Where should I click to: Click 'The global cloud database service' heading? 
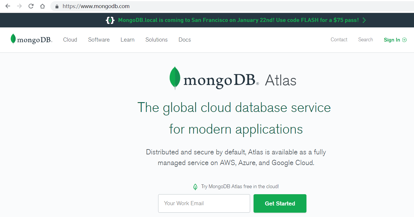coord(234,108)
